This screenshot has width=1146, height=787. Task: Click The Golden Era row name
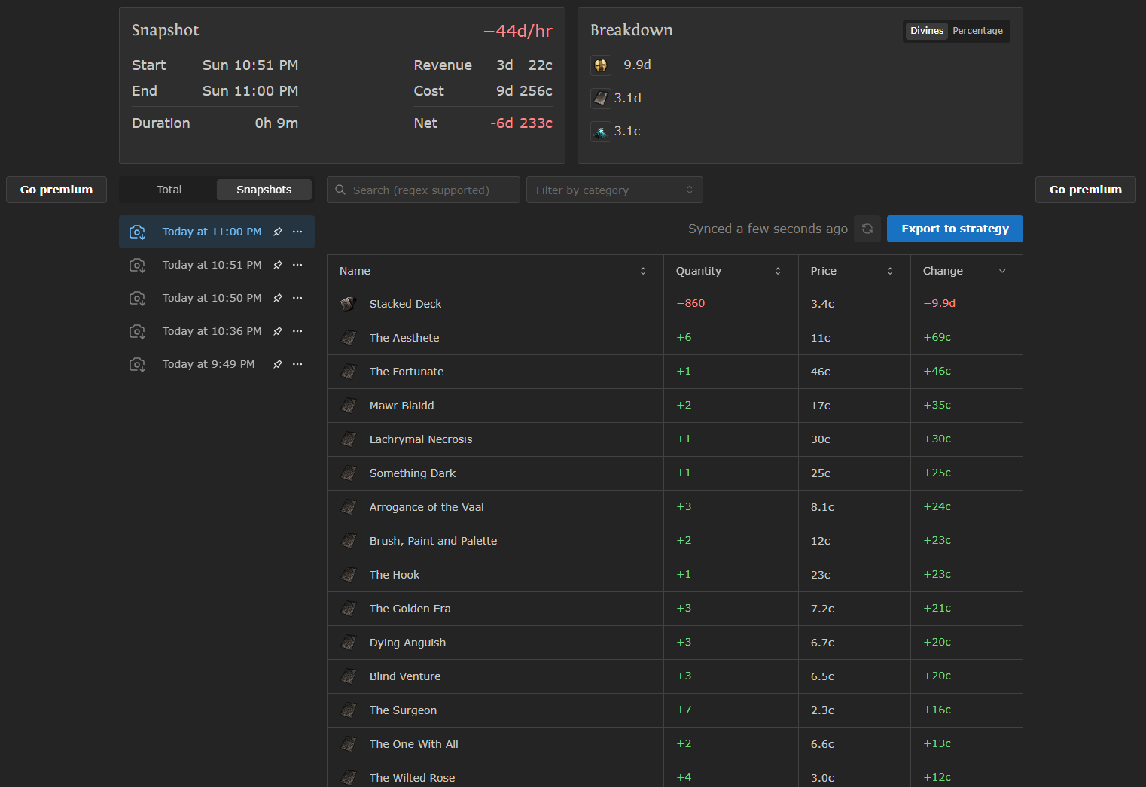click(410, 609)
